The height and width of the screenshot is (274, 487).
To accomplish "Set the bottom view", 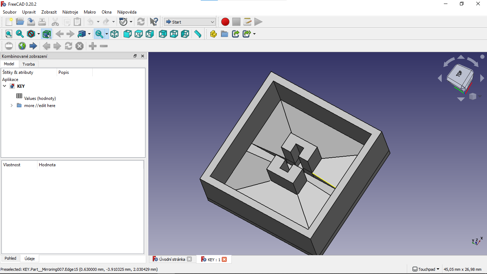I will [x=174, y=34].
